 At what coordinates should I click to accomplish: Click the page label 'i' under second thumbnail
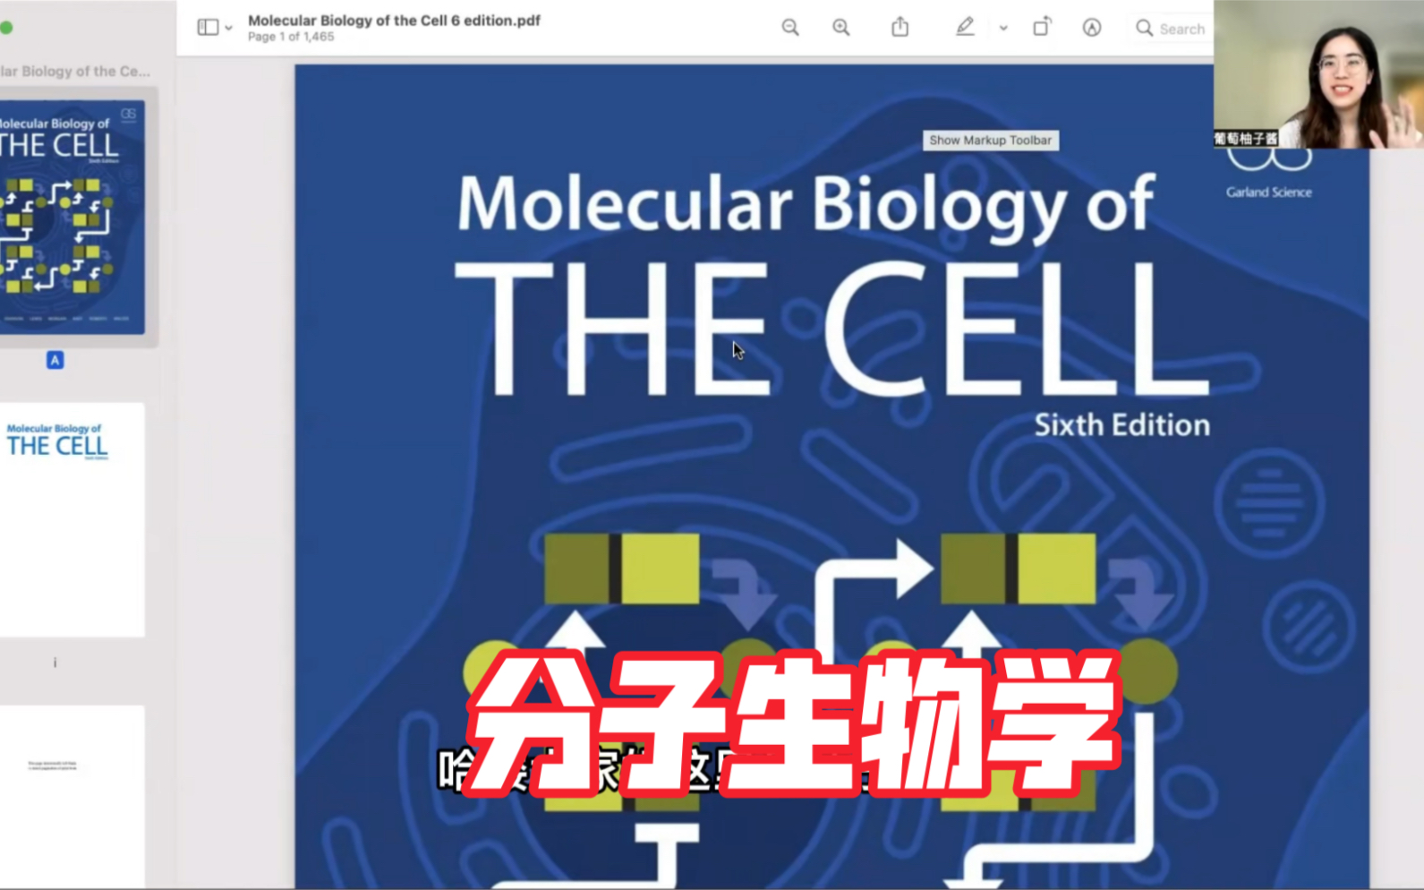tap(55, 663)
